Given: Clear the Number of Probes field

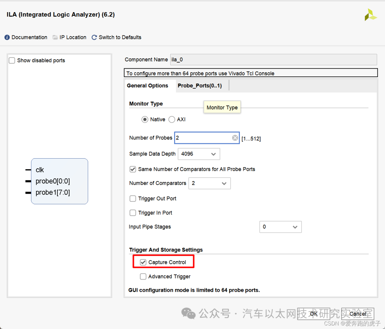Looking at the screenshot, I should pyautogui.click(x=235, y=138).
